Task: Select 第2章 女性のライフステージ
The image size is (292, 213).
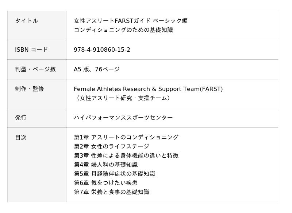Action: coord(112,146)
